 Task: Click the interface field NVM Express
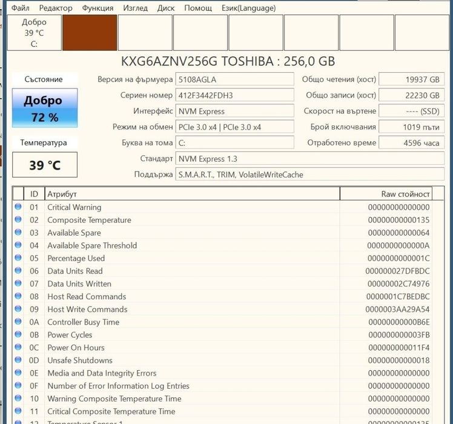pos(234,111)
